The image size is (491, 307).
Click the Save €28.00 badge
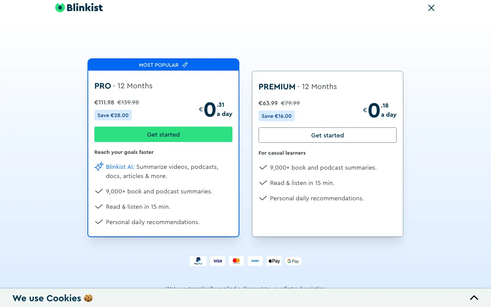point(113,115)
